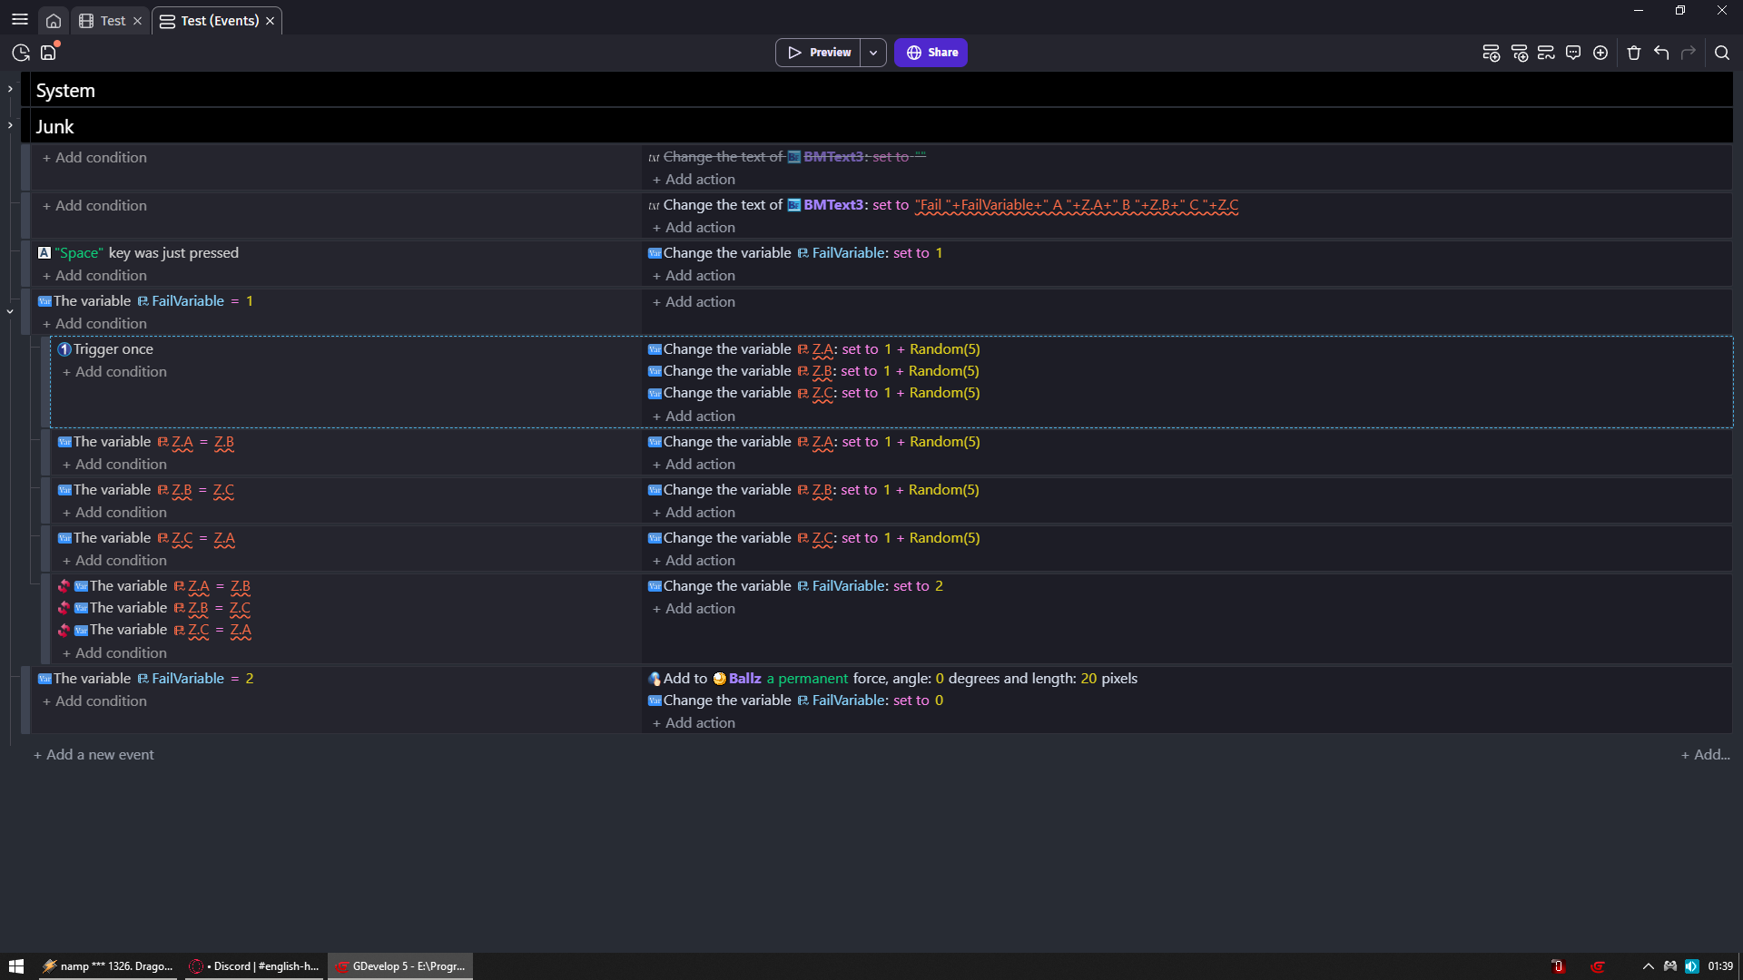The height and width of the screenshot is (980, 1743).
Task: Open the search in events icon
Action: [x=1722, y=53]
